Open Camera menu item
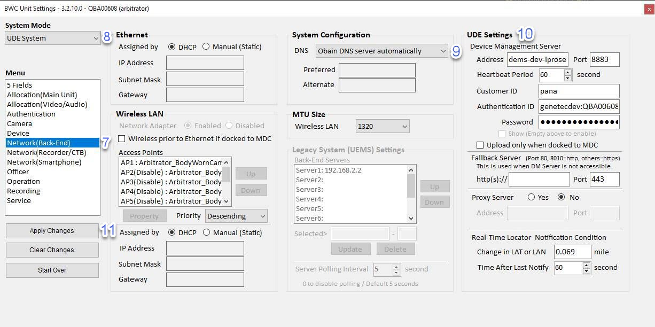The width and height of the screenshot is (655, 327). [x=52, y=123]
